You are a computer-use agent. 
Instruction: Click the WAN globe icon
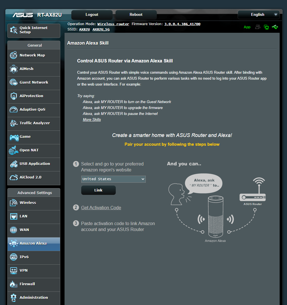pos(14,230)
